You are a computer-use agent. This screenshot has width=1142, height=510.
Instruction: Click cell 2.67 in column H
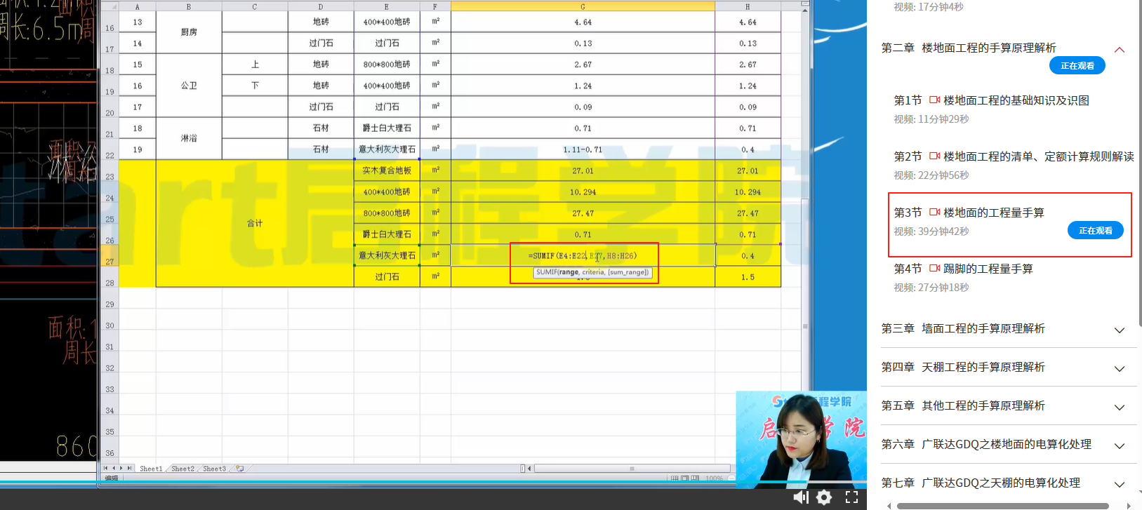(x=748, y=65)
